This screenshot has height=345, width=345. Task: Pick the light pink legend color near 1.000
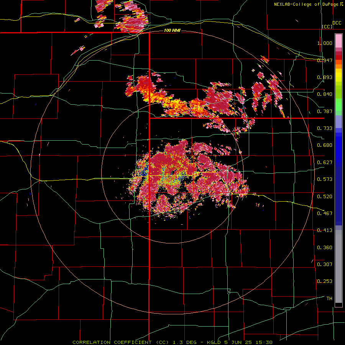pyautogui.click(x=338, y=41)
